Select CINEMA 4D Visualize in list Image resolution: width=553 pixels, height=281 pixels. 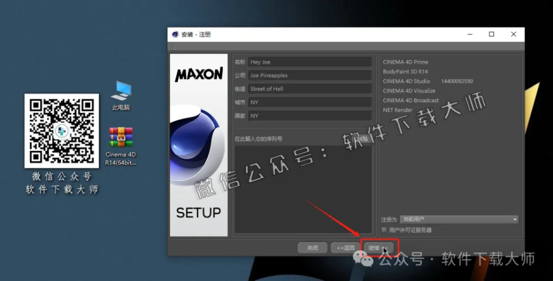tap(409, 91)
